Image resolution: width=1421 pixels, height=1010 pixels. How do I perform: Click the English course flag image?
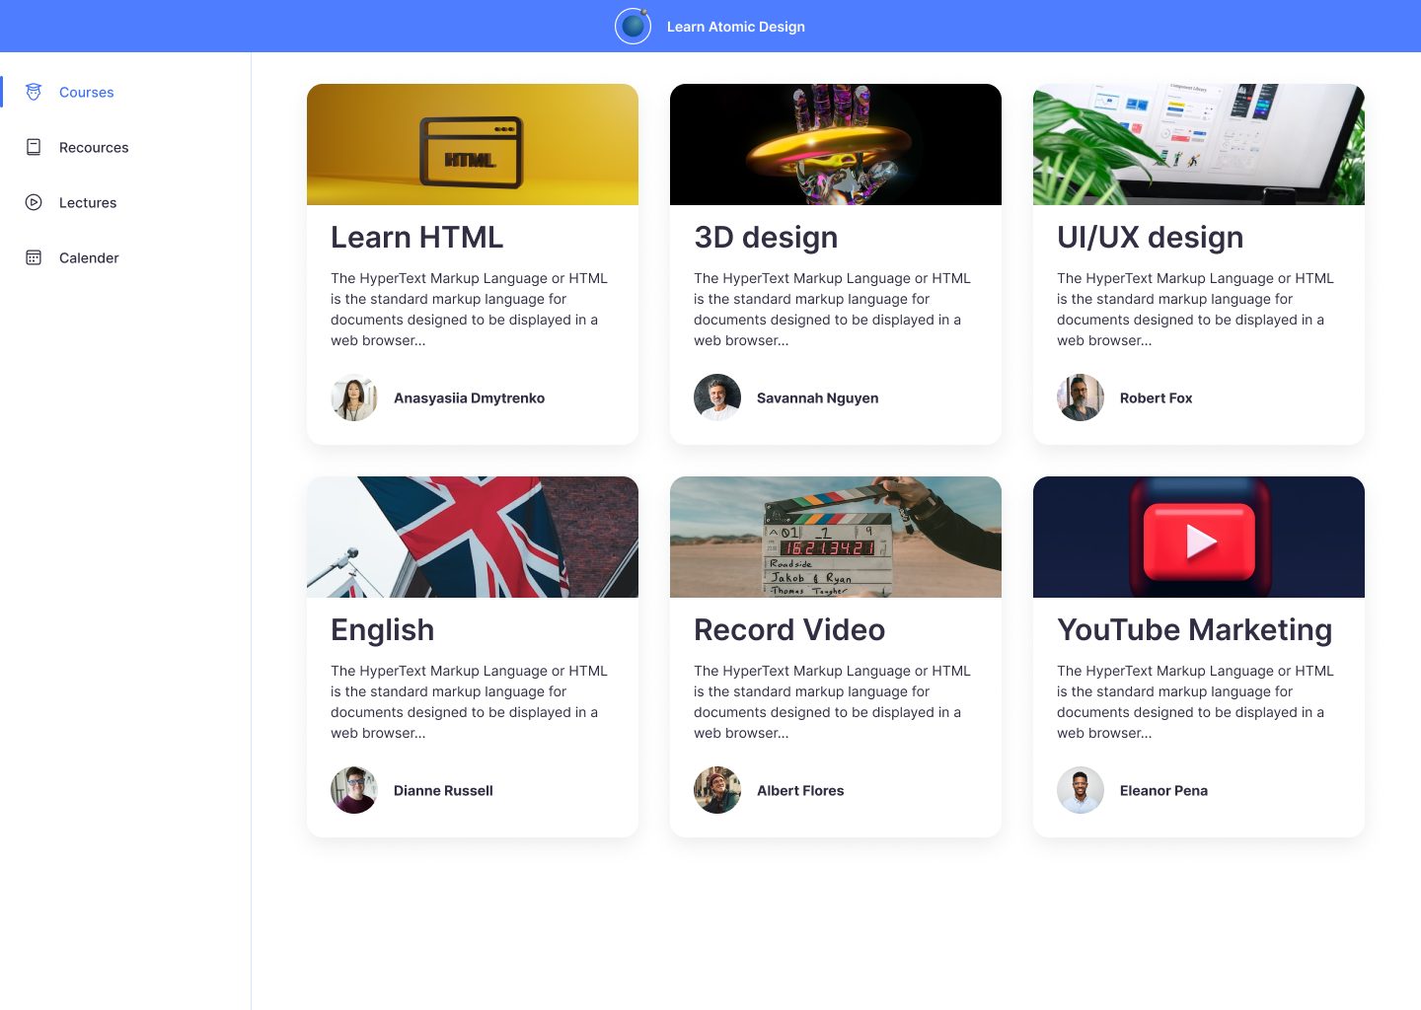tap(473, 537)
